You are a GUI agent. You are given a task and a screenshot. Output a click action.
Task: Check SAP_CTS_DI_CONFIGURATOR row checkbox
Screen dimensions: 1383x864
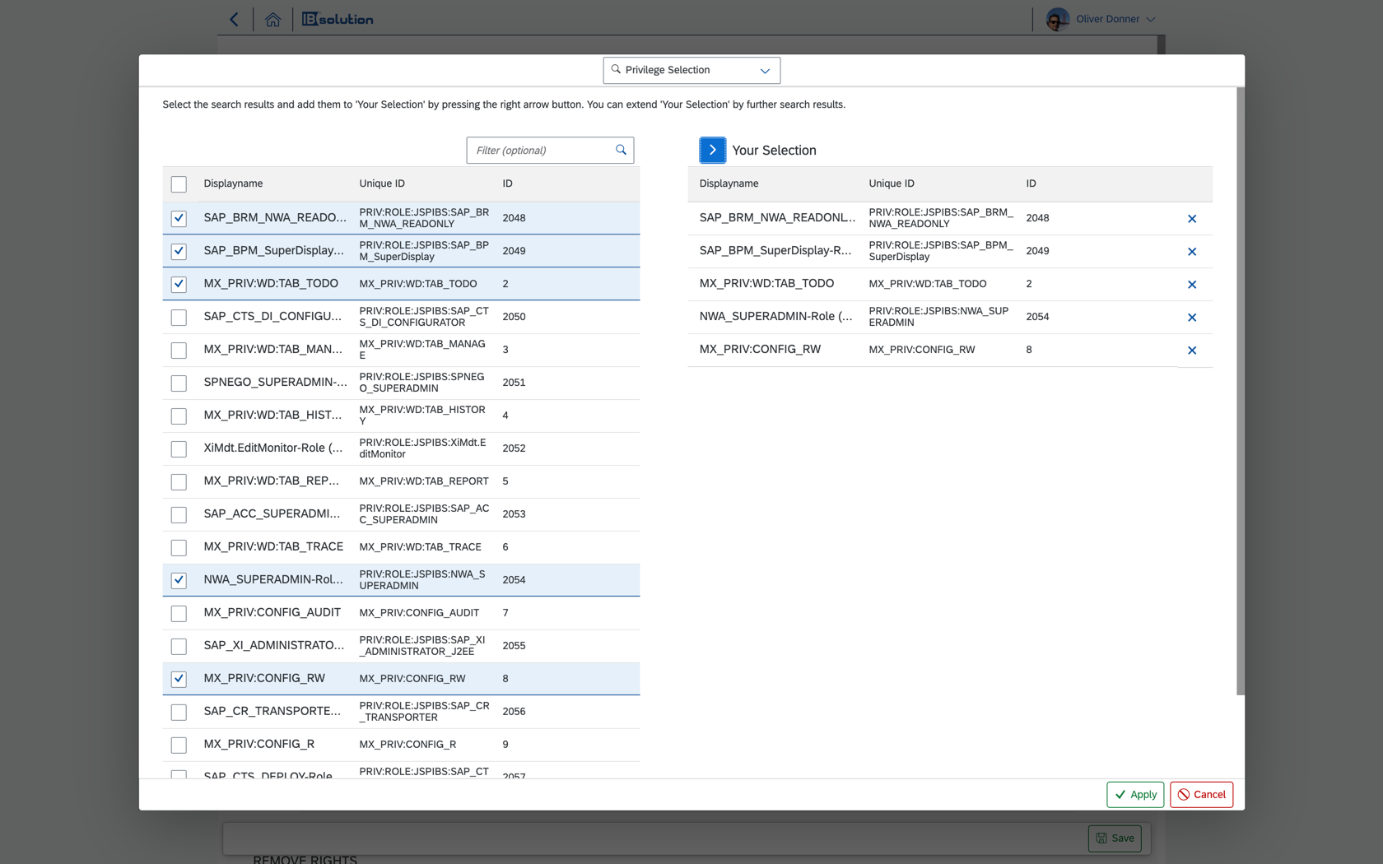pyautogui.click(x=179, y=317)
